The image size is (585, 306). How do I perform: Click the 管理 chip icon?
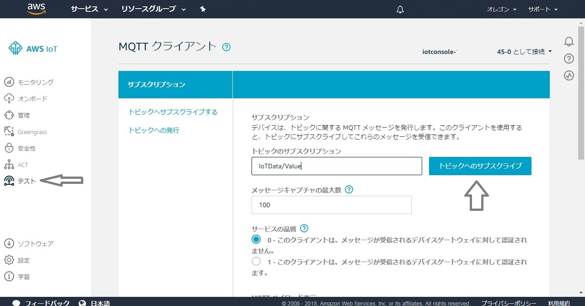click(9, 115)
